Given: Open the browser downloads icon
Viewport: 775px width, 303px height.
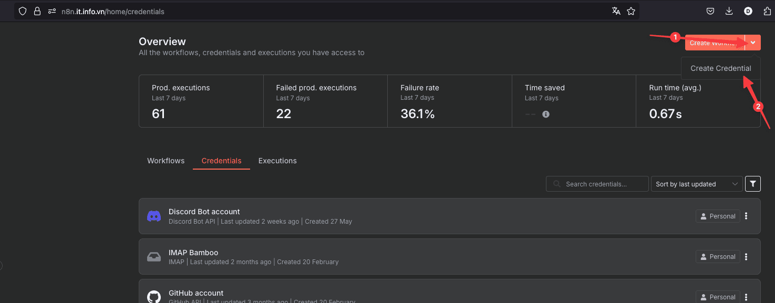Looking at the screenshot, I should point(729,11).
